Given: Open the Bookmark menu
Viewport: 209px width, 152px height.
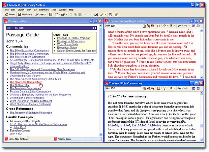Looking at the screenshot, I should coord(44,10).
